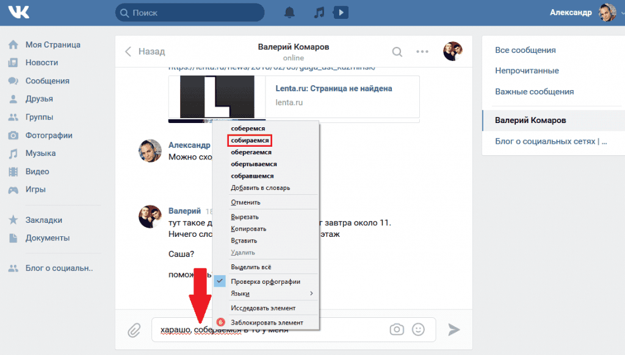The image size is (625, 355).
Task: Open Блог о социальн.. sidebar group
Action: tap(59, 269)
